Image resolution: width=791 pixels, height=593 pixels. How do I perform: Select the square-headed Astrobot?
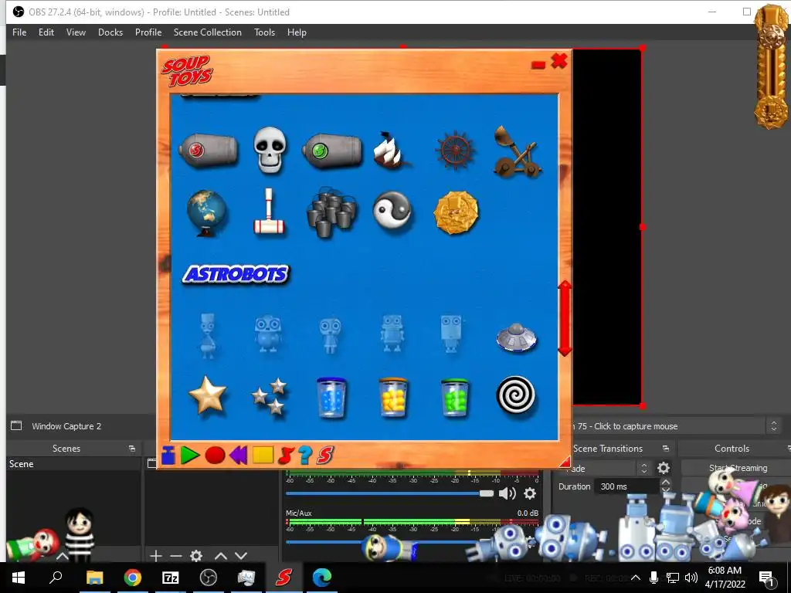450,334
